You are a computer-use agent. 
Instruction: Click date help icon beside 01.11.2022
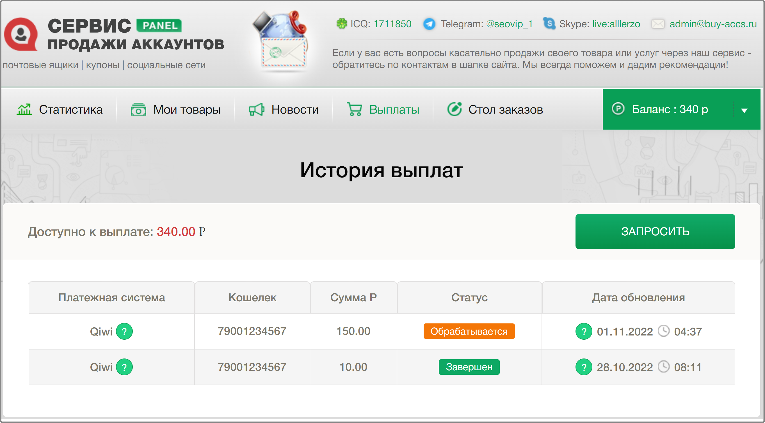click(x=584, y=331)
